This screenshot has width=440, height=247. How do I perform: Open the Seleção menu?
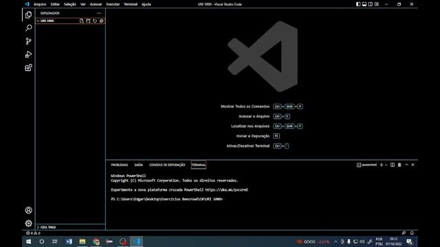click(x=70, y=4)
